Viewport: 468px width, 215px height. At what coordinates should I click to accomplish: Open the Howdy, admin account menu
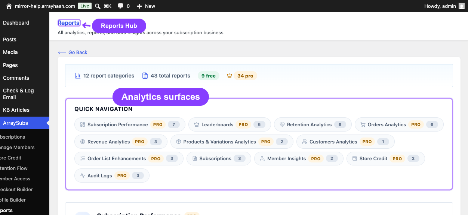click(444, 6)
